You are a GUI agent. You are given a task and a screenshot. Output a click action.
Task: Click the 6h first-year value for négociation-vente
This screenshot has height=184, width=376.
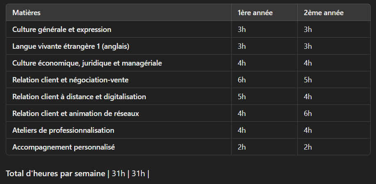click(x=242, y=80)
